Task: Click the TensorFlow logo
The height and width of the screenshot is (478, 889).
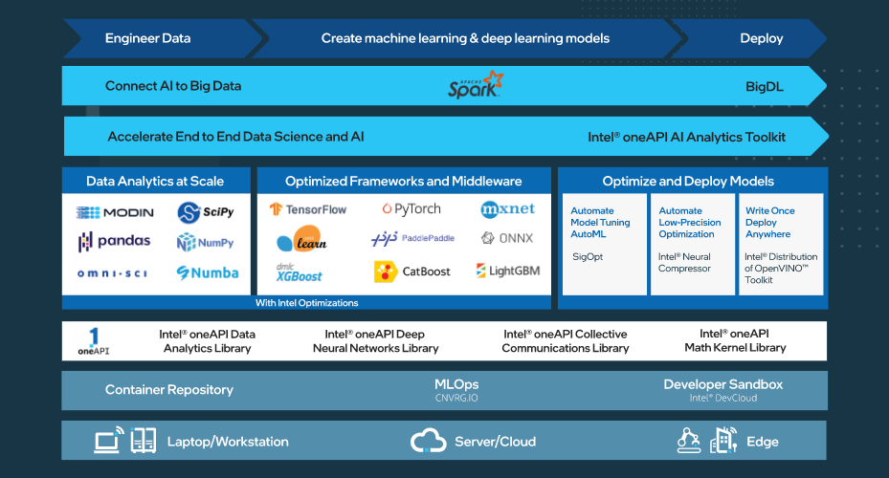Action: coord(308,209)
